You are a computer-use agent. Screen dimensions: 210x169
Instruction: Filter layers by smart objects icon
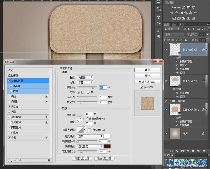coord(203,29)
